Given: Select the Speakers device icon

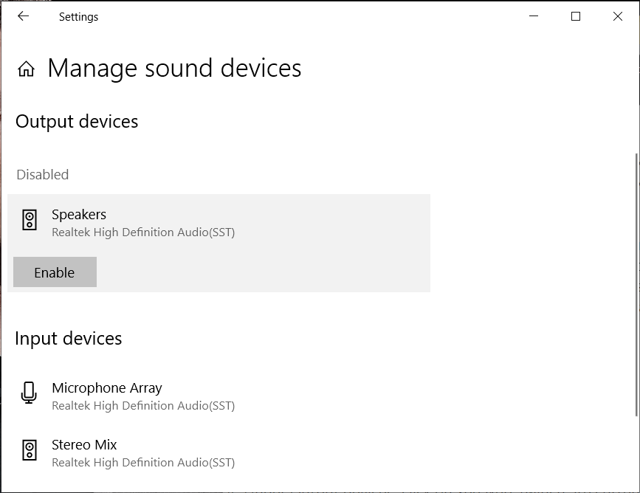Looking at the screenshot, I should (30, 220).
